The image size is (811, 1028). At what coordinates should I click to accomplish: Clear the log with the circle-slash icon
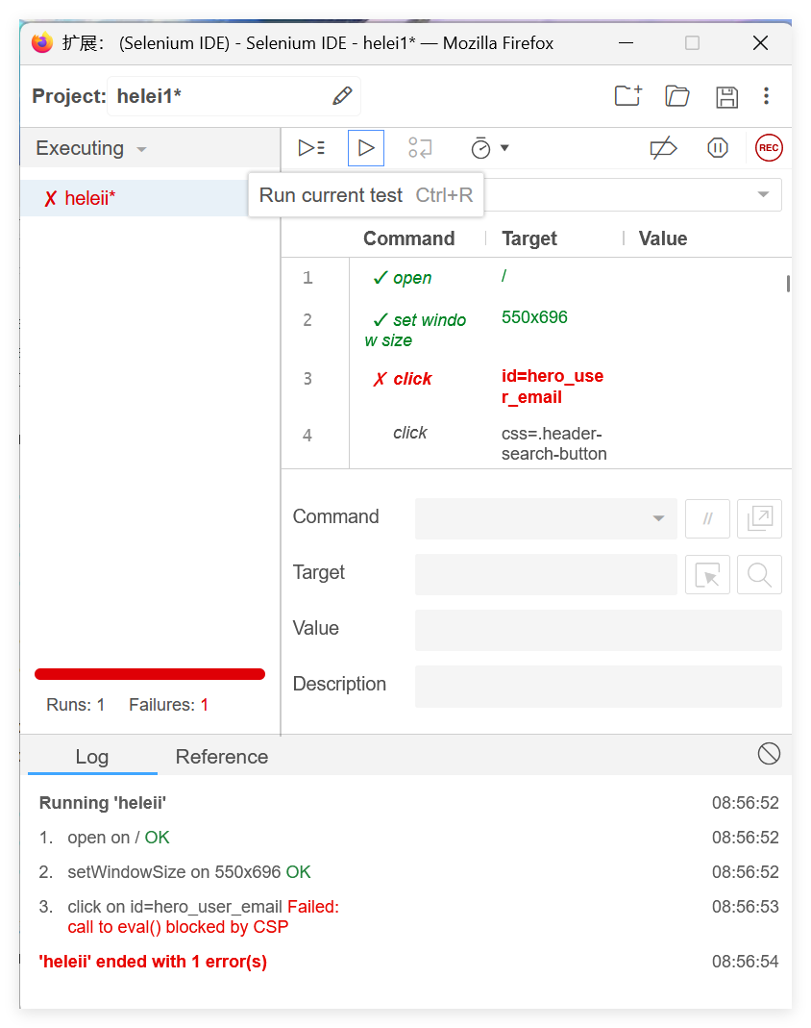click(x=769, y=754)
